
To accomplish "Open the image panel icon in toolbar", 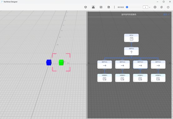I will [101, 7].
